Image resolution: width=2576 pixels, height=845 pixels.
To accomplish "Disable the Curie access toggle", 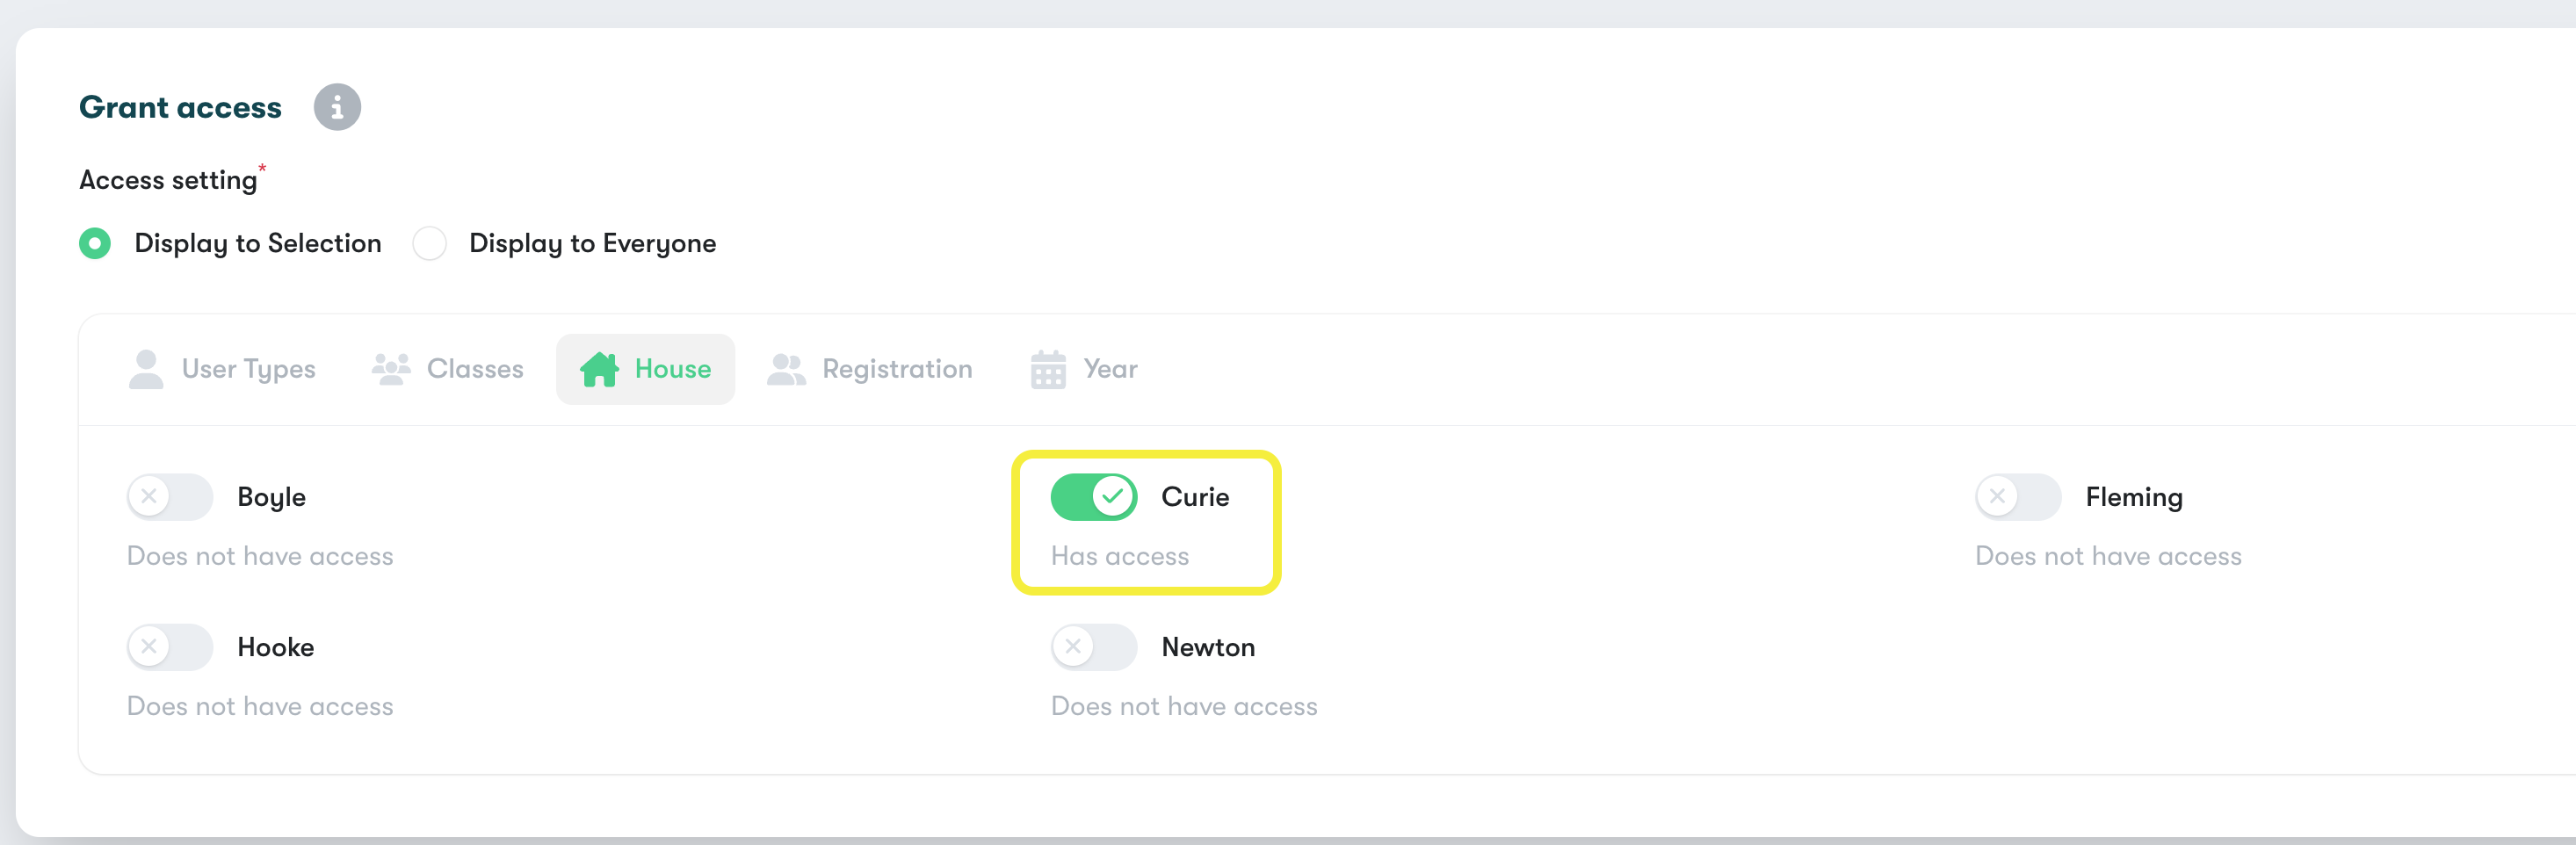I will pos(1094,497).
